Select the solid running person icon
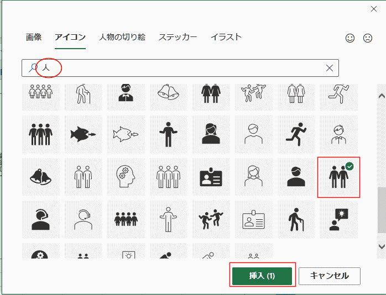Image resolution: width=386 pixels, height=295 pixels. (296, 134)
